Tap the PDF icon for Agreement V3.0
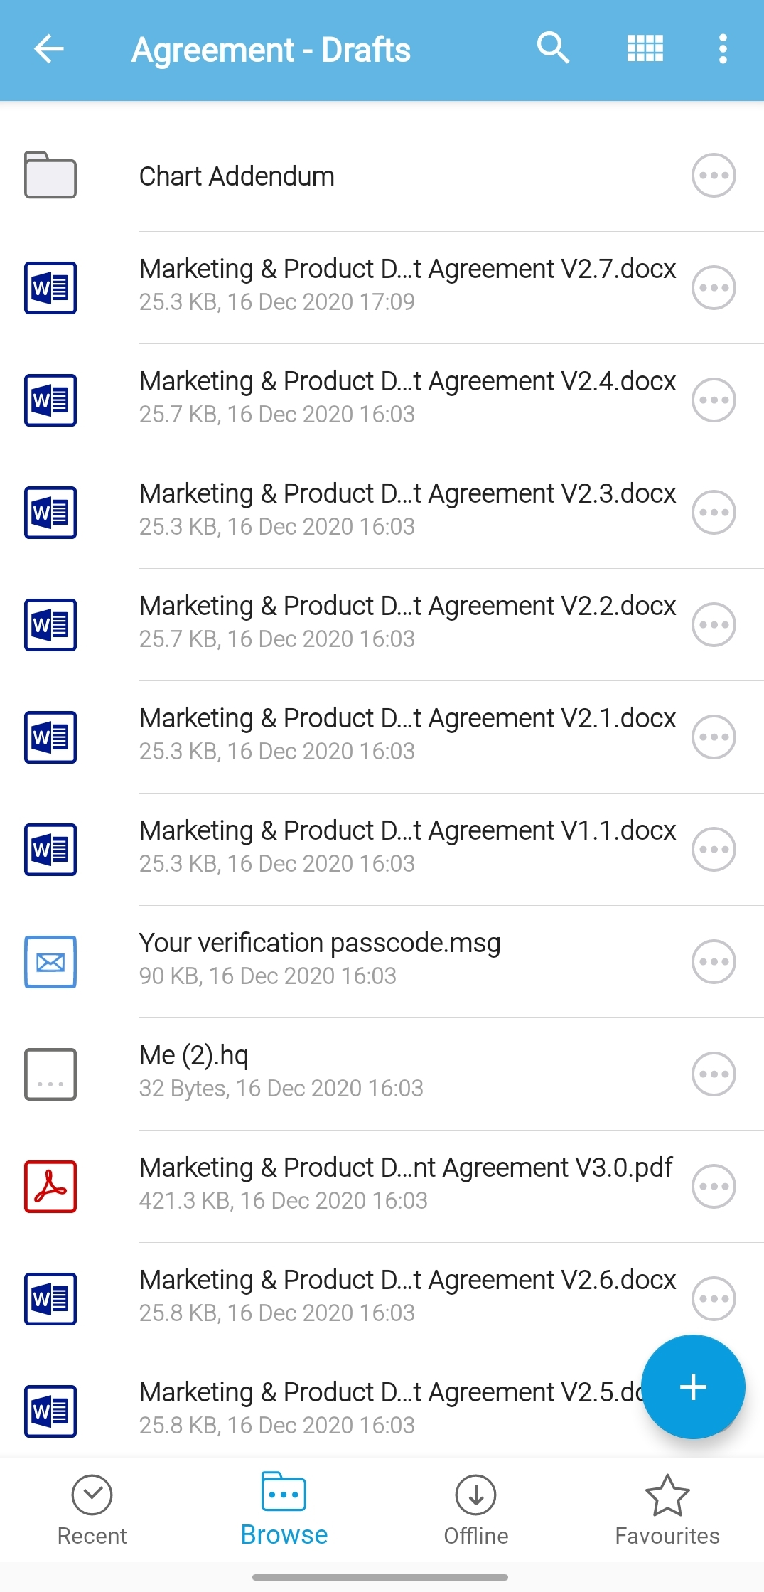Screen dimensions: 764x1592 coord(50,1186)
